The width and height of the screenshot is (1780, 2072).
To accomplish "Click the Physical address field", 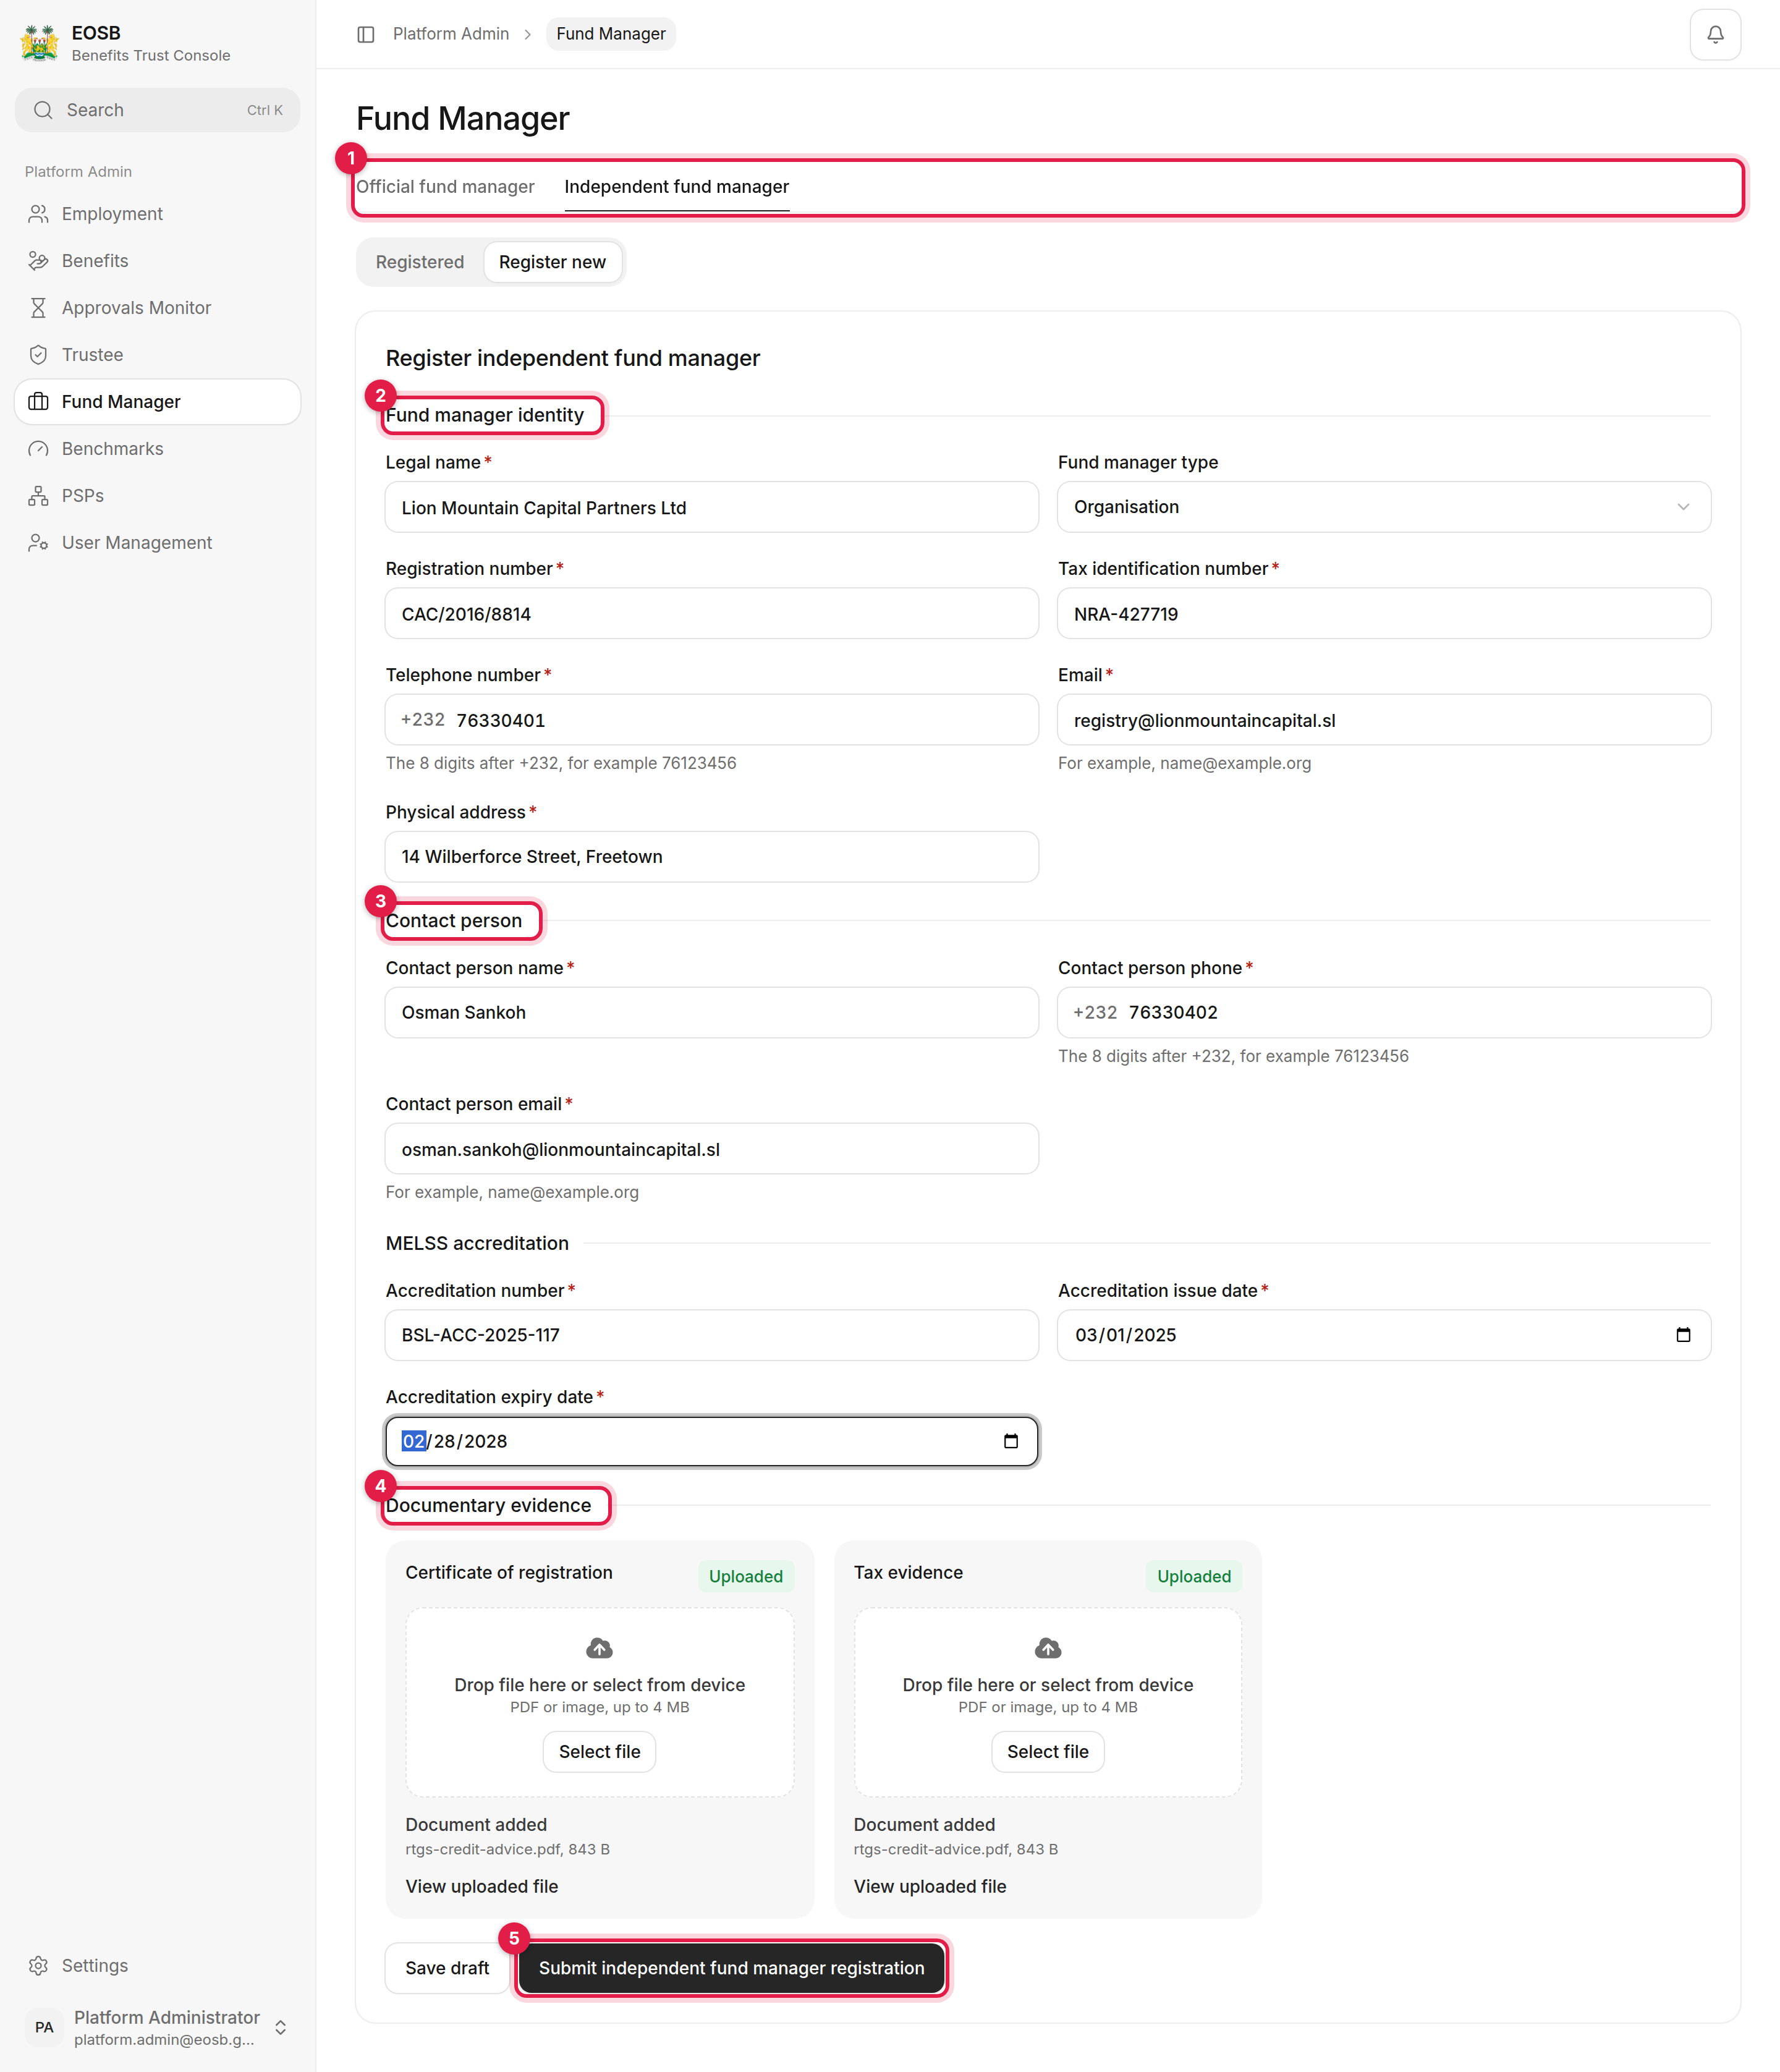I will (x=712, y=857).
